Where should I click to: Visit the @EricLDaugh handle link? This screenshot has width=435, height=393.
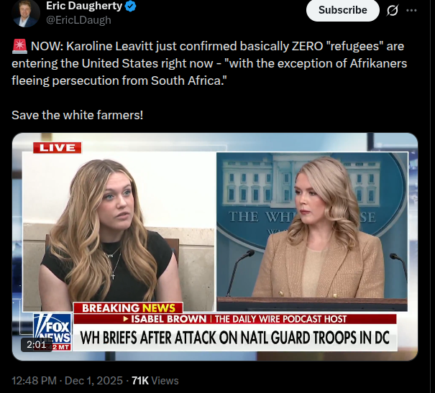pyautogui.click(x=78, y=20)
